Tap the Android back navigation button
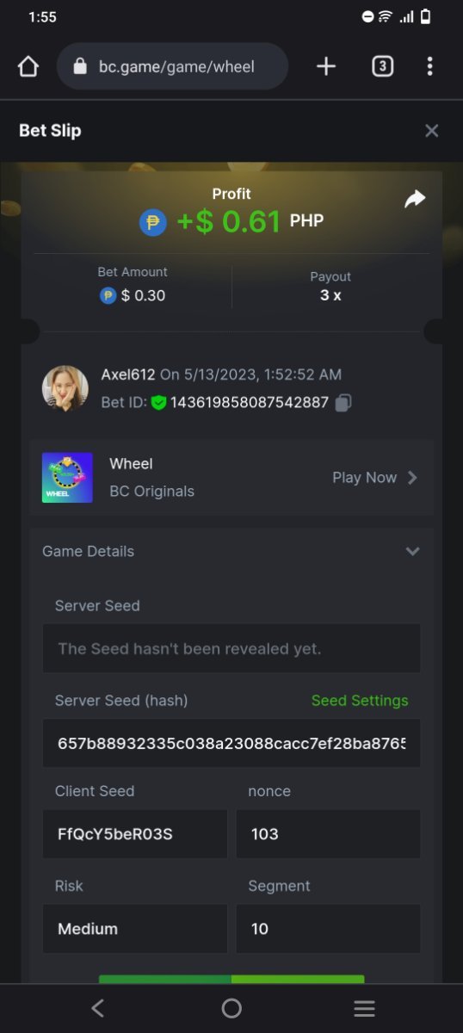Viewport: 463px width, 1033px height. (97, 1009)
